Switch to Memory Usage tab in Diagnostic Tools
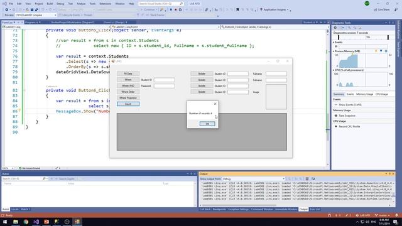 [364, 94]
